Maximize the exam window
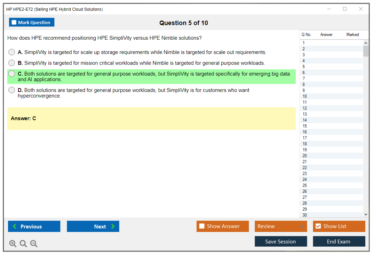Viewport: 374px width, 256px height. (345, 9)
